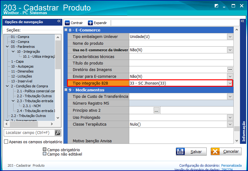Open Tipo embalagem Unilever dropdown
248x171 pixels.
(230, 36)
